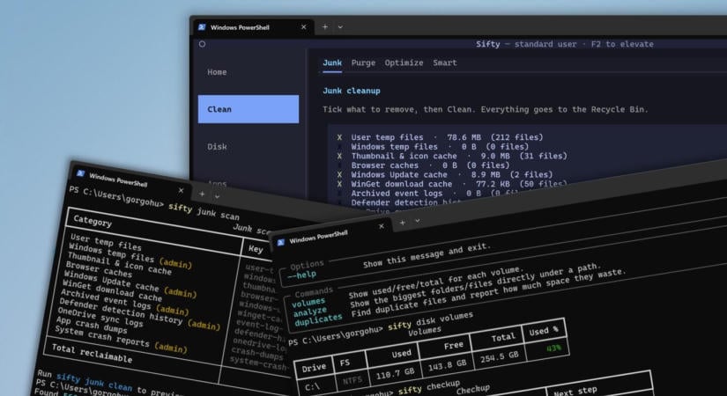Switch to the Optimize tab
The width and height of the screenshot is (727, 396).
(404, 62)
